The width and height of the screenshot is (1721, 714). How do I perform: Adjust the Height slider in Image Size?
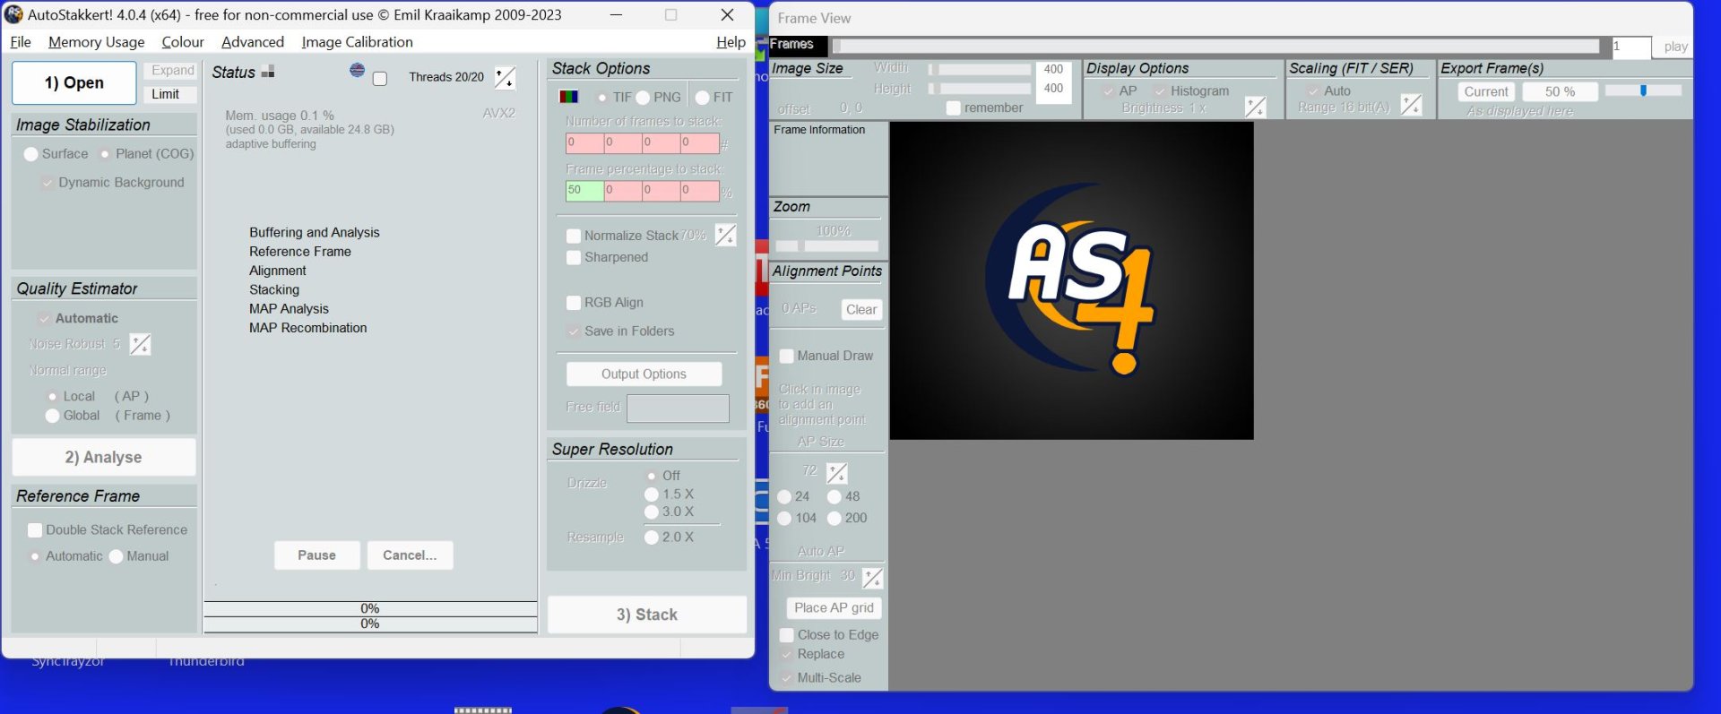click(981, 89)
